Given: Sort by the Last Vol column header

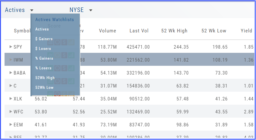Looking at the screenshot, I should (x=139, y=31).
